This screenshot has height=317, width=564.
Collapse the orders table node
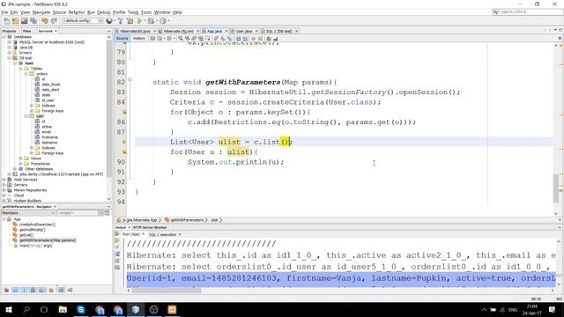[26, 74]
